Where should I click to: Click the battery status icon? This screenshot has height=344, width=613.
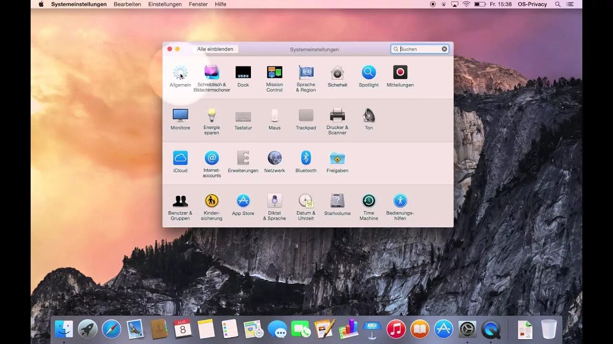pyautogui.click(x=480, y=4)
